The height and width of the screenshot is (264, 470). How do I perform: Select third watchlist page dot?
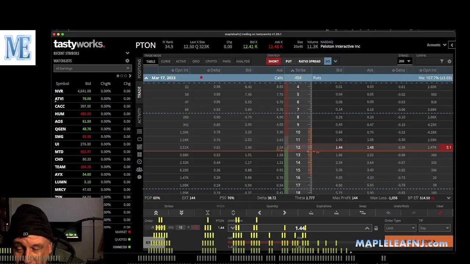pos(125,76)
